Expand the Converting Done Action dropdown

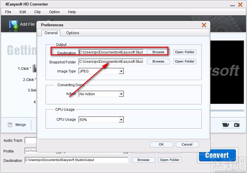pyautogui.click(x=121, y=94)
